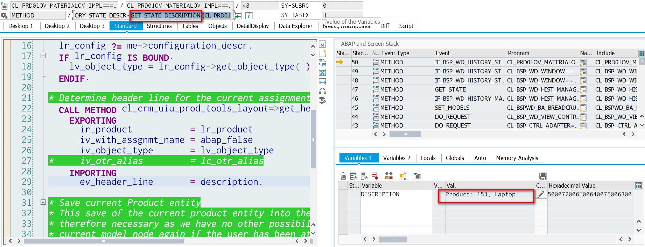Switch to the Desktop 2 tab
This screenshot has height=247, width=645.
click(x=57, y=26)
